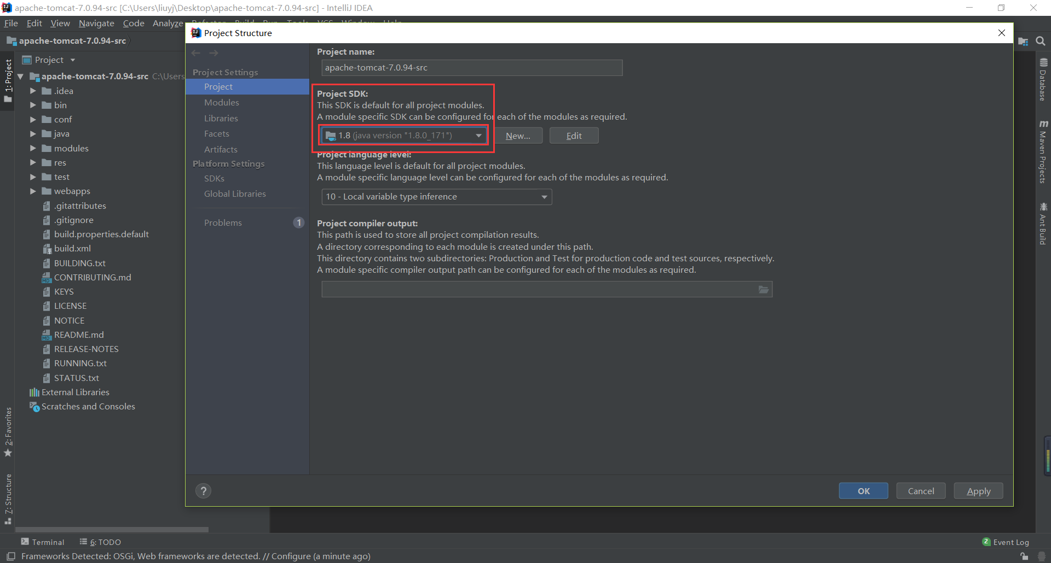Expand the java folder

[x=33, y=134]
